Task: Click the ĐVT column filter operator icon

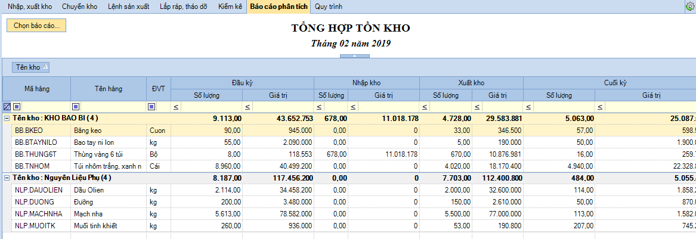Action: (151, 107)
